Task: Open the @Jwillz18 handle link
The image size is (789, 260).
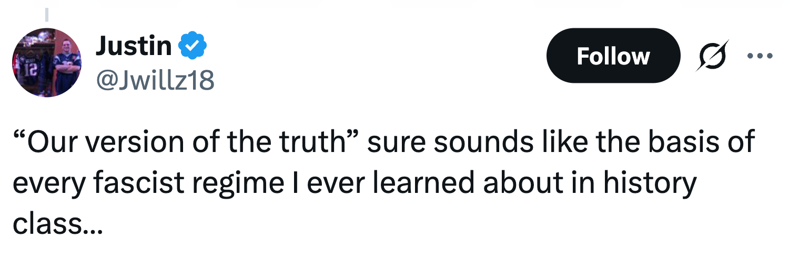Action: click(x=154, y=80)
